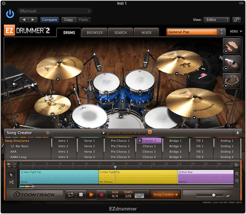Select the shaker percussion thumbnail
Viewport: 246px width, 214px height.
click(x=232, y=63)
